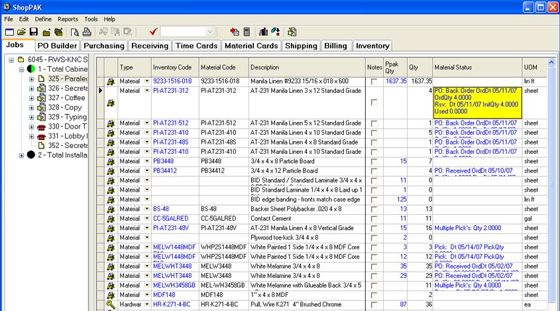The height and width of the screenshot is (311, 560).
Task: Open the Define menu
Action: 43,19
